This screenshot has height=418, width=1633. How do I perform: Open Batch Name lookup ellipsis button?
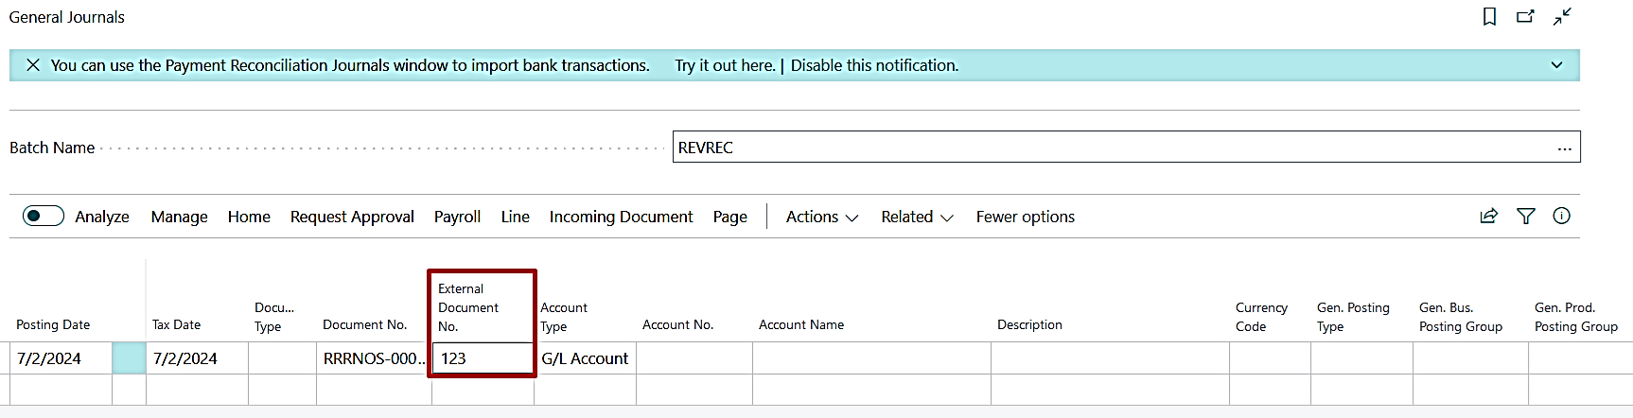[x=1564, y=148]
